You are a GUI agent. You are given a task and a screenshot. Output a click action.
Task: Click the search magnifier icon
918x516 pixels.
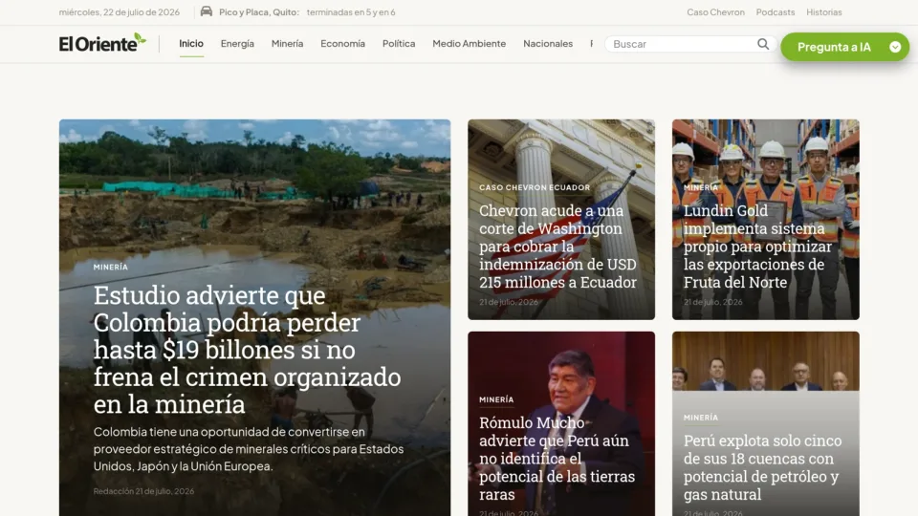point(763,44)
